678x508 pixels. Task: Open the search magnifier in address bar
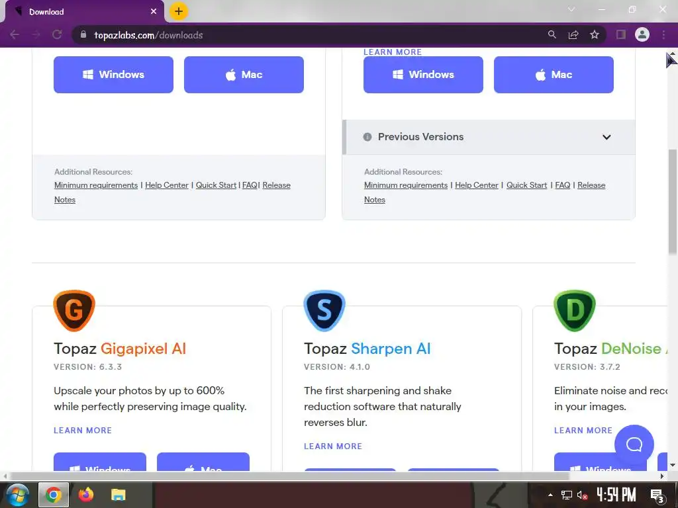(x=552, y=34)
